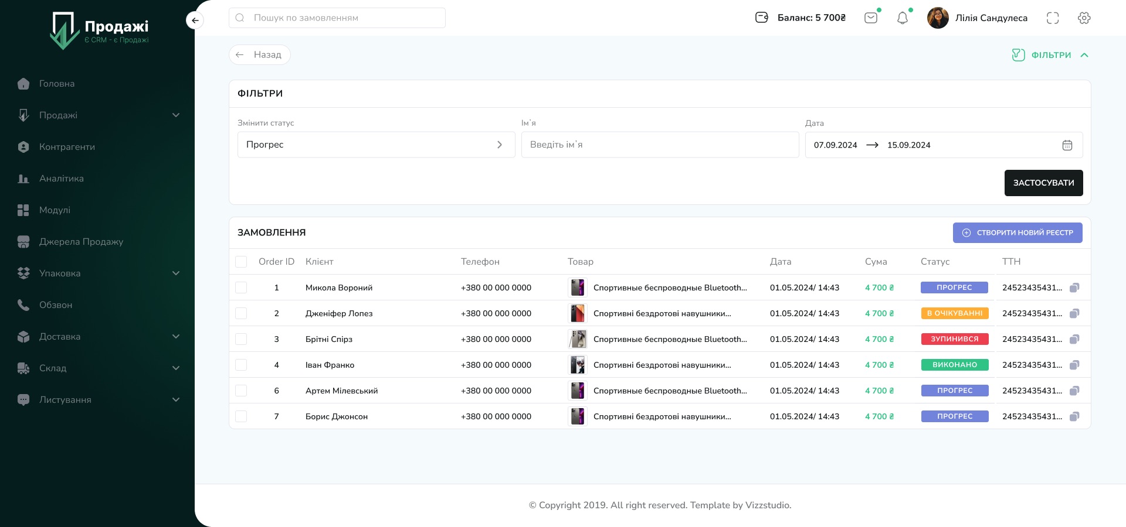Viewport: 1126px width, 527px height.
Task: Expand Продажі sidebar submenu
Action: pyautogui.click(x=176, y=115)
